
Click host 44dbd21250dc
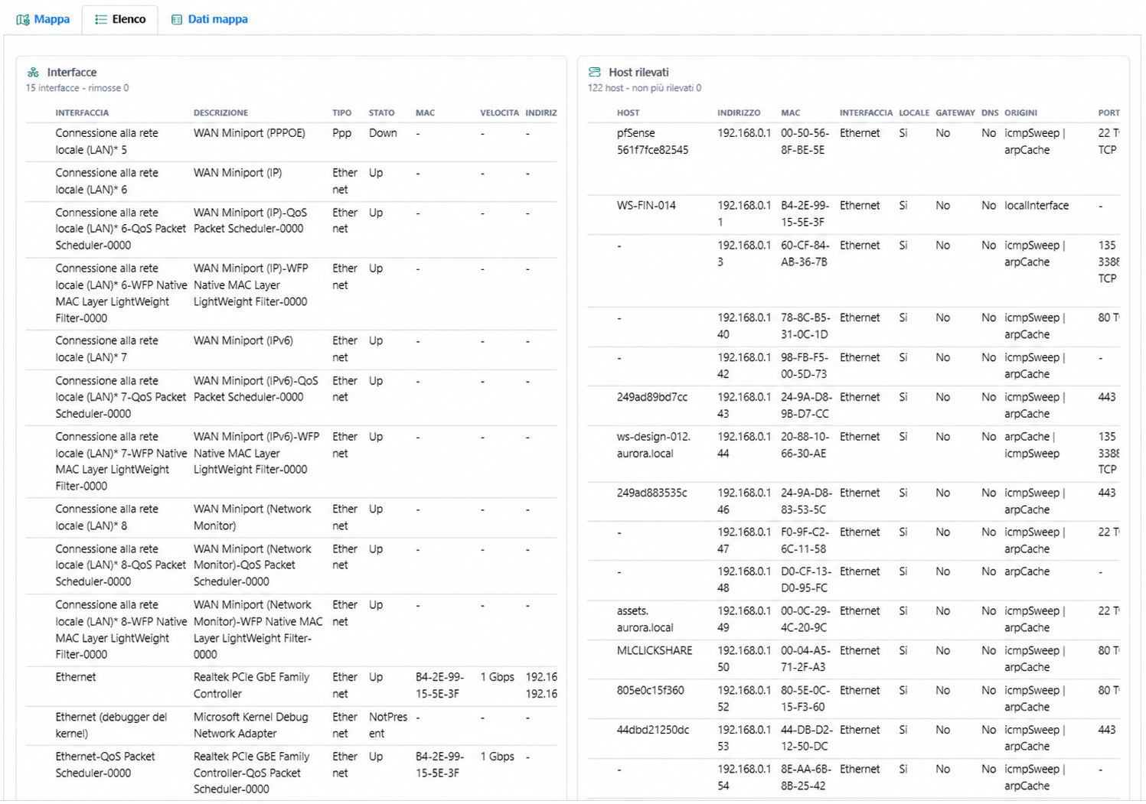coord(652,730)
